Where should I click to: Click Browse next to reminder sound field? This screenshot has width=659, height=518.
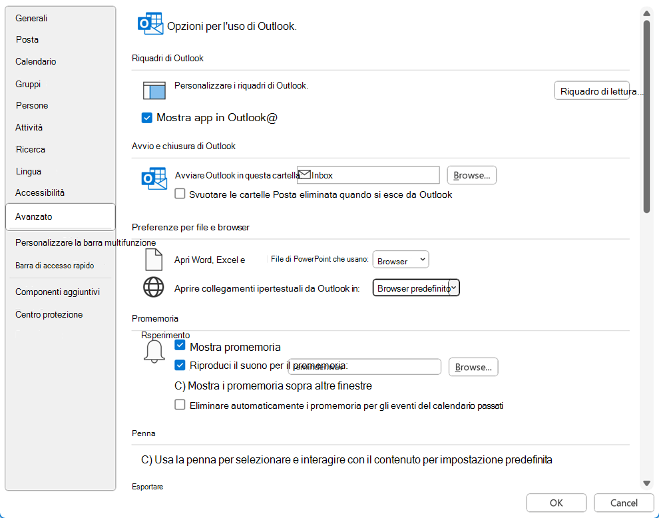473,367
